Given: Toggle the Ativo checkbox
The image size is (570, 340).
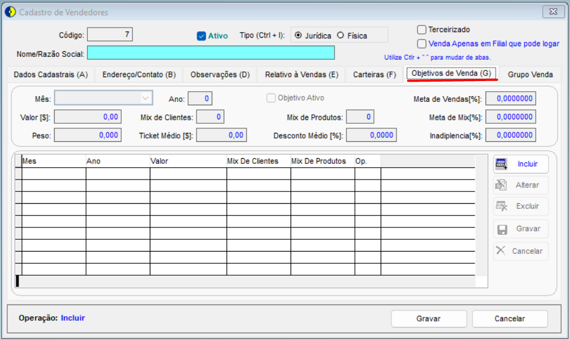Looking at the screenshot, I should pyautogui.click(x=202, y=36).
